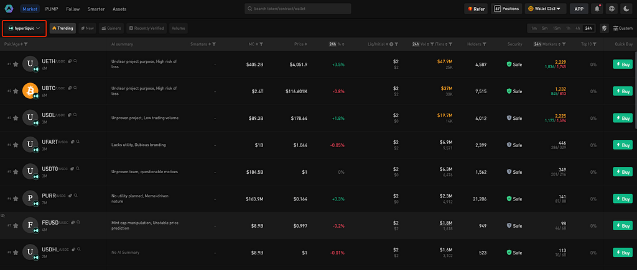Click the token search input field
The width and height of the screenshot is (637, 270).
pyautogui.click(x=298, y=9)
